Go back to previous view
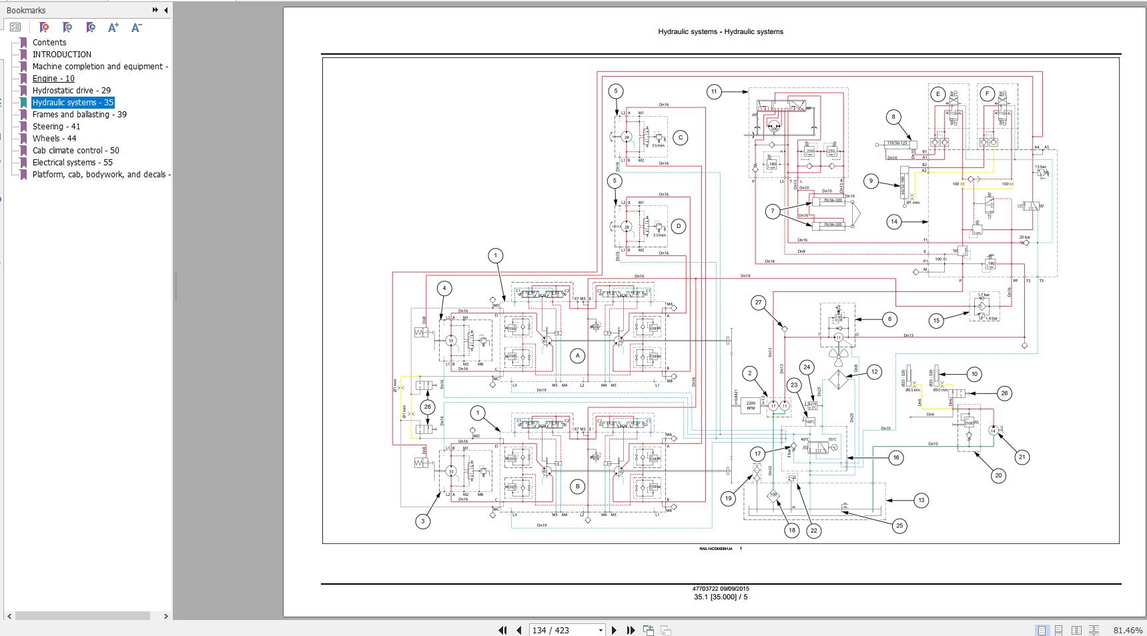1147x636 pixels. point(648,630)
